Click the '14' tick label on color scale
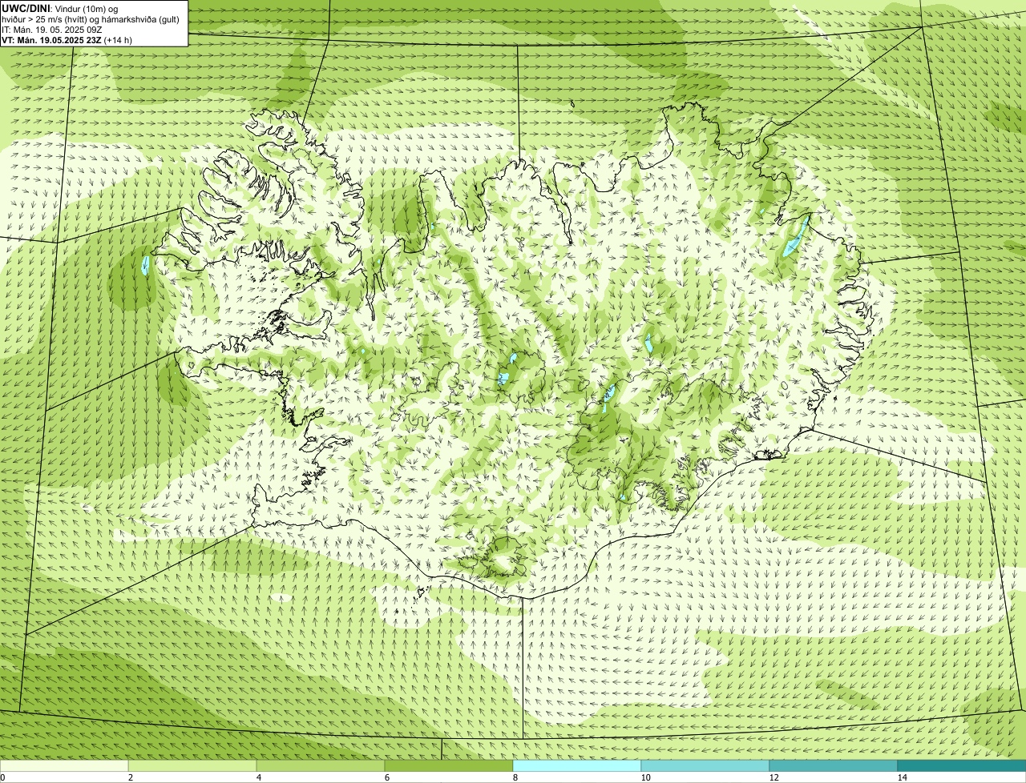Viewport: 1026px width, 783px height. 902,777
